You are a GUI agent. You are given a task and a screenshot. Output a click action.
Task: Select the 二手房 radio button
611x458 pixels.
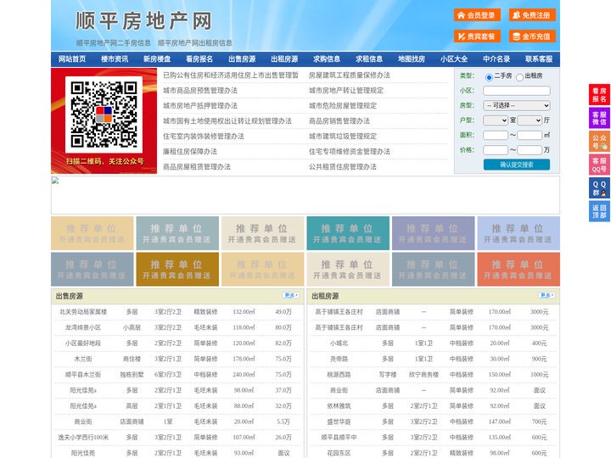(x=489, y=77)
